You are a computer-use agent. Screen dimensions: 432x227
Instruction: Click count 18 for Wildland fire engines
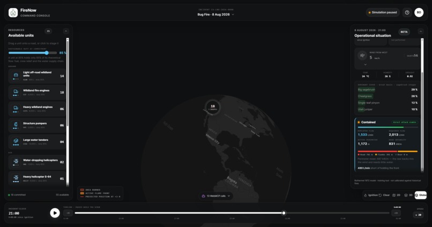pyautogui.click(x=62, y=93)
